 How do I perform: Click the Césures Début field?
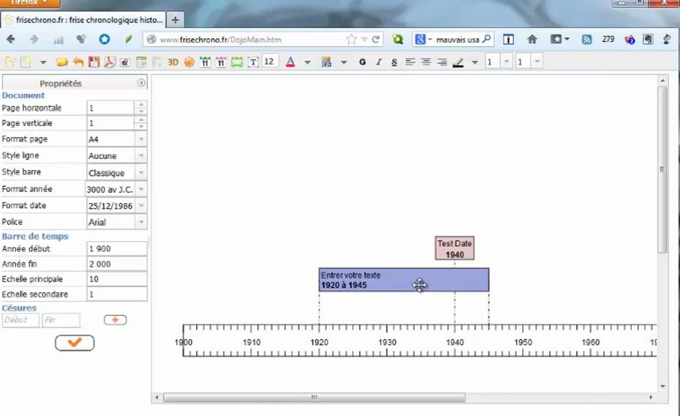20,320
